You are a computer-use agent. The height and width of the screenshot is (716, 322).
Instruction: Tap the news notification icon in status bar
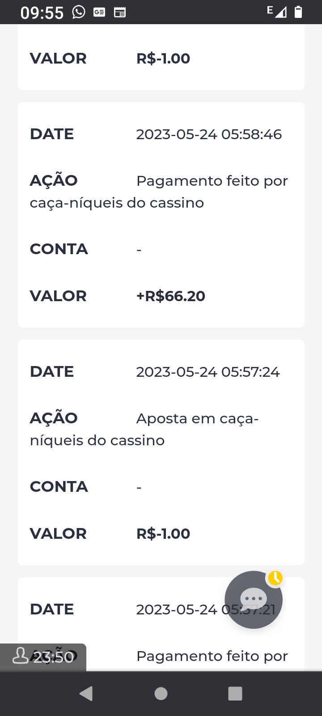click(99, 12)
